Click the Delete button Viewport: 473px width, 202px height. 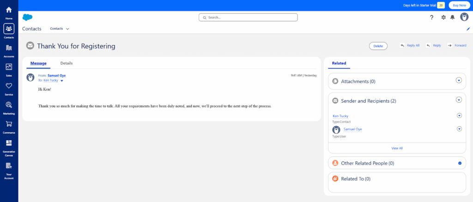click(x=378, y=46)
